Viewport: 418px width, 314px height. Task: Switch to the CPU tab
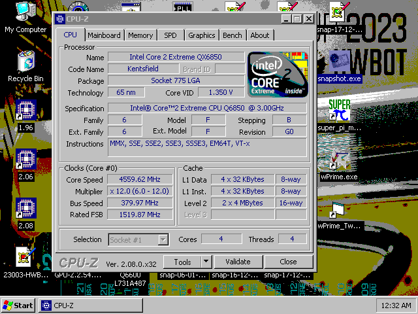pos(71,35)
